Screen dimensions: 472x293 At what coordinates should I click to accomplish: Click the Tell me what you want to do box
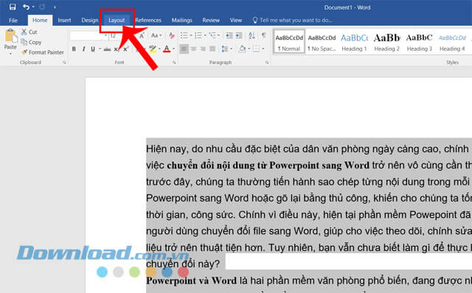point(292,20)
